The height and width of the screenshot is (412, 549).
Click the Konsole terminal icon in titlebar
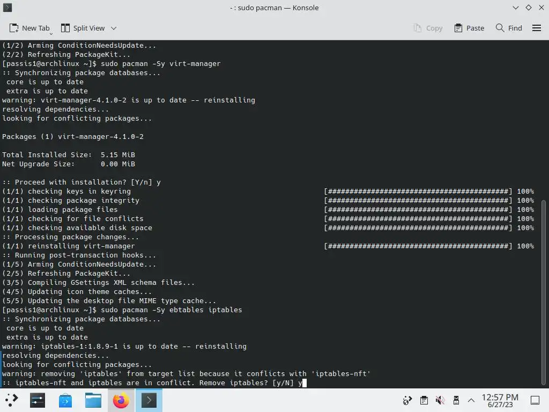point(8,8)
